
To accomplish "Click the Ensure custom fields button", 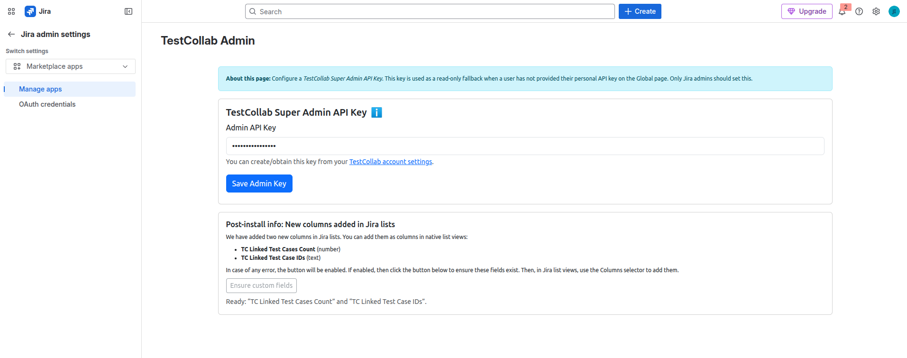I will pyautogui.click(x=261, y=285).
